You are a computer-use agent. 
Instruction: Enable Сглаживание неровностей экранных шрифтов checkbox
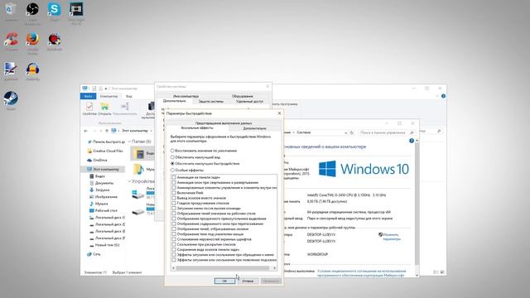point(174,239)
